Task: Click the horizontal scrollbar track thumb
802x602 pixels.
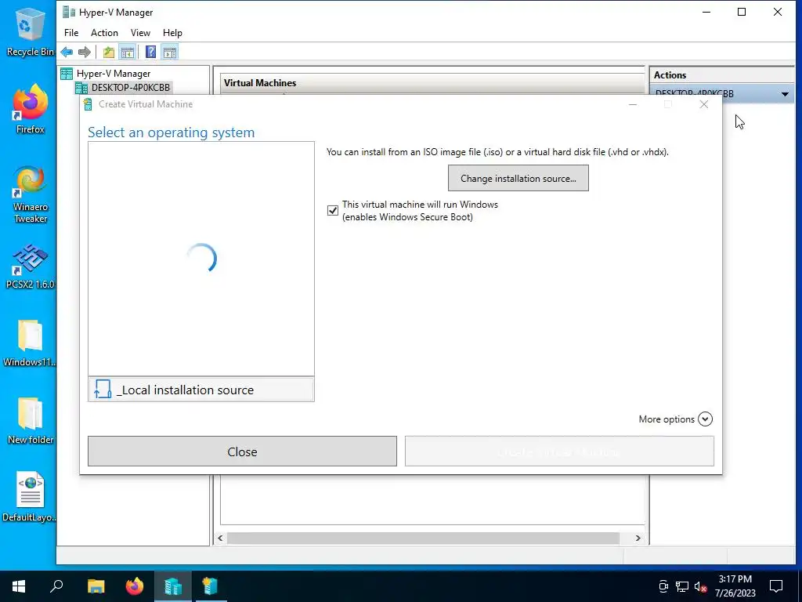Action: pyautogui.click(x=423, y=538)
